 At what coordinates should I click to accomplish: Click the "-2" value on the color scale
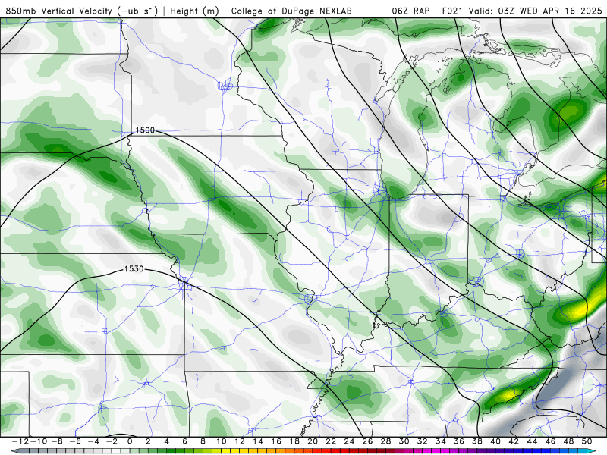[112, 441]
